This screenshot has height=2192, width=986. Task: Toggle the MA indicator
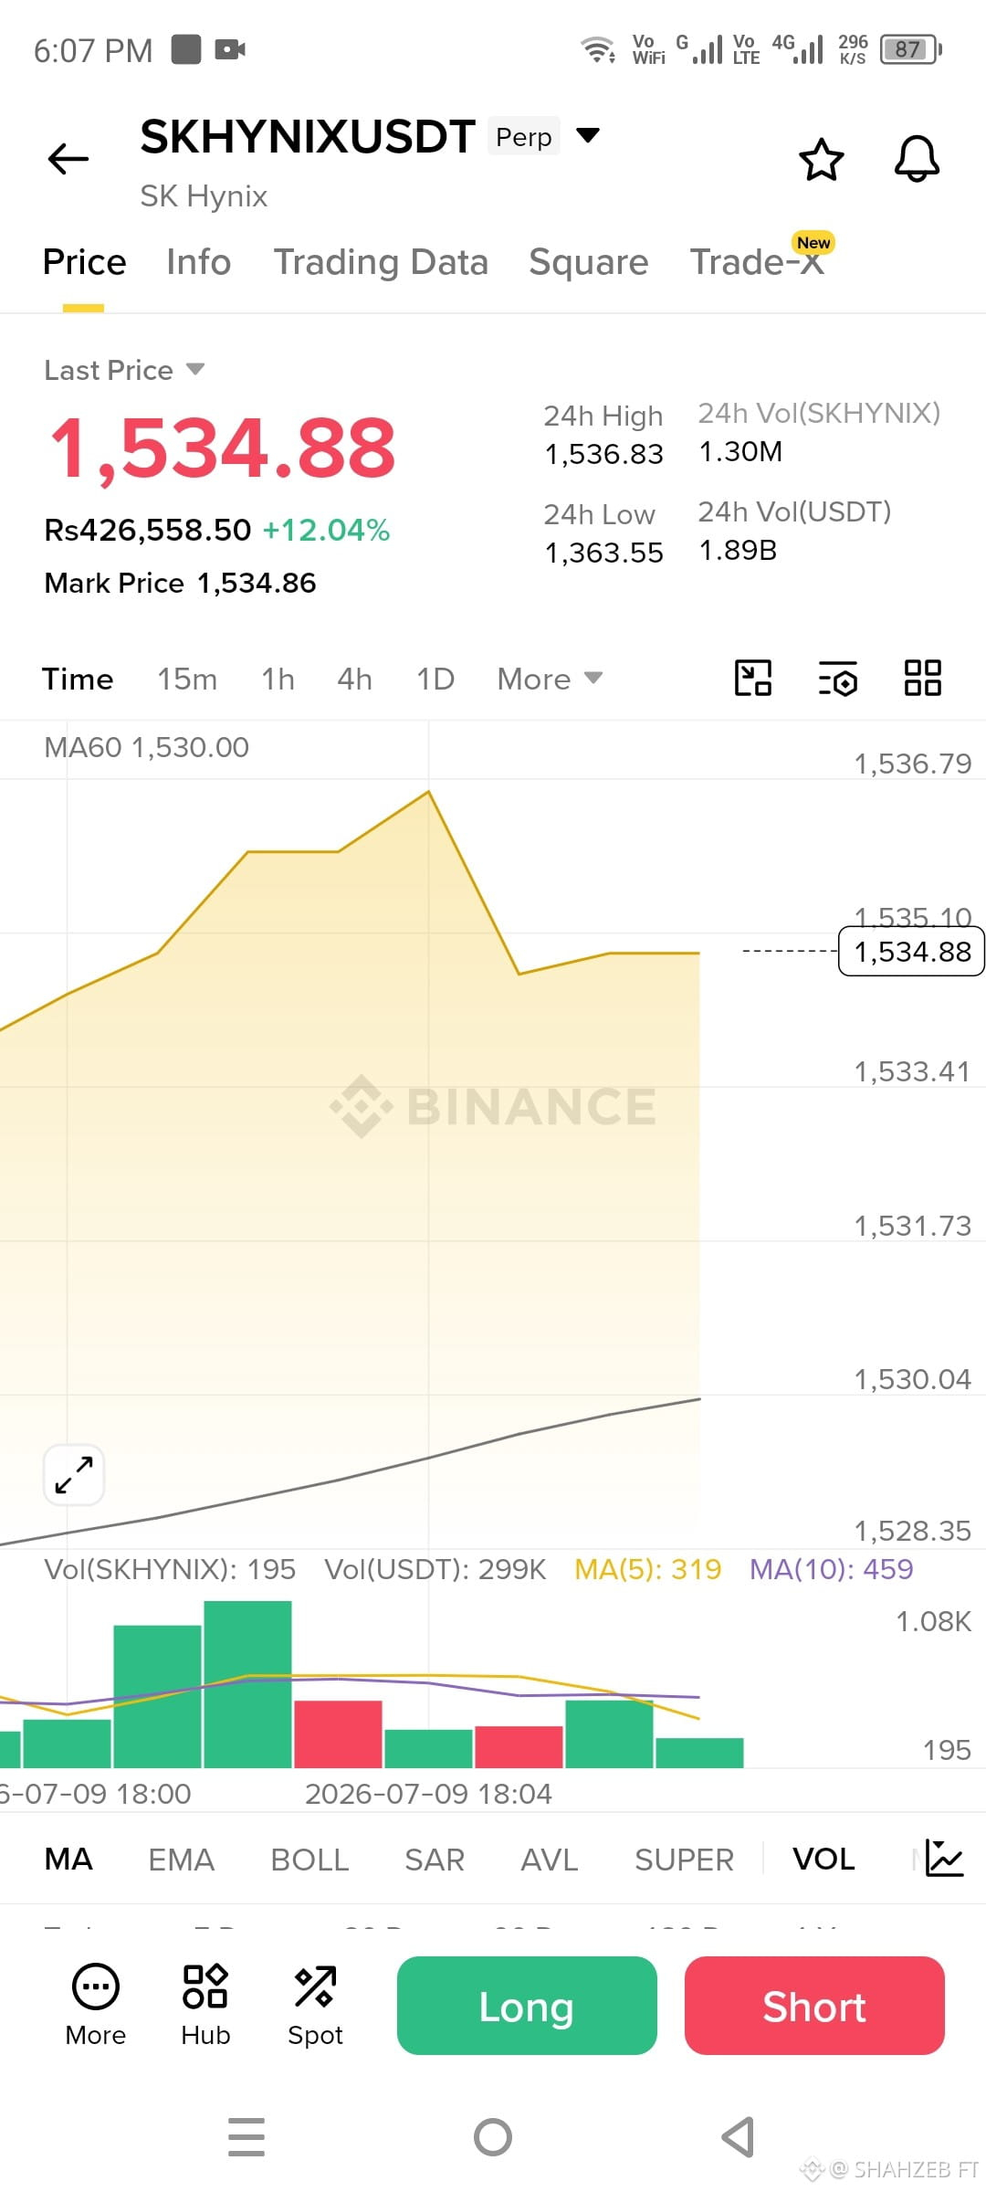tap(68, 1859)
